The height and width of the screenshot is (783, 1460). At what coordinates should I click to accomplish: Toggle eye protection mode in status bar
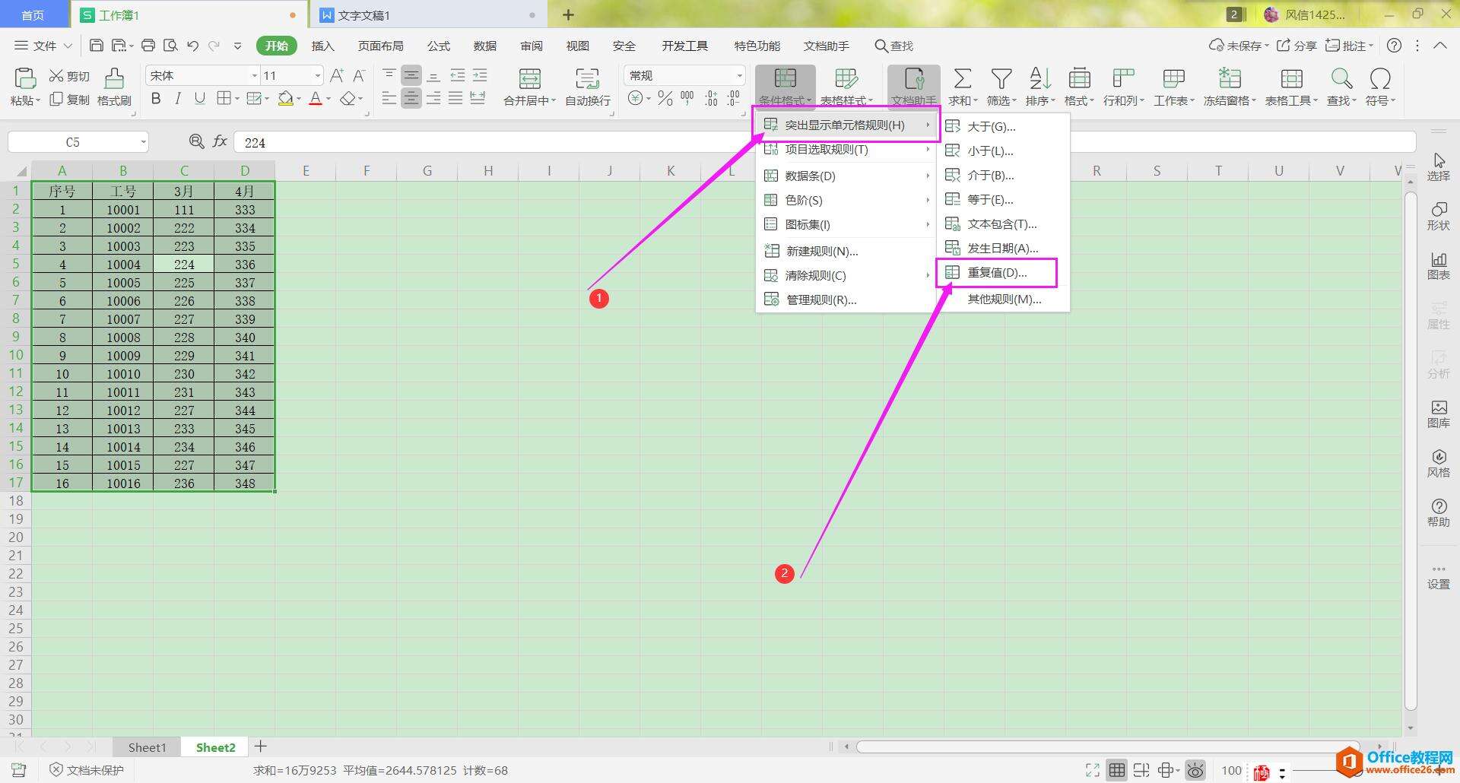pos(1195,770)
